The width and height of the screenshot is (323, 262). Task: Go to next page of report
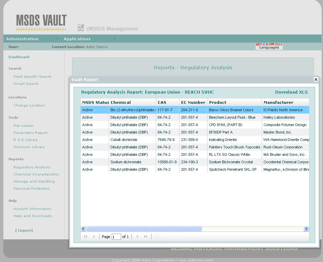137,237
